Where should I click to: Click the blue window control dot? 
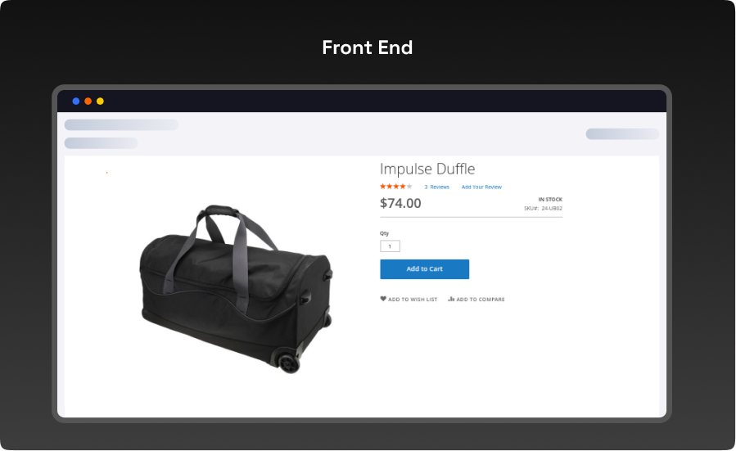pyautogui.click(x=75, y=101)
